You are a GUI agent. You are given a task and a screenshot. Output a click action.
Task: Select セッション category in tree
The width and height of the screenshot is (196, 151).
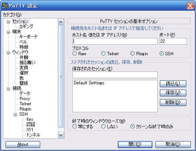pos(20,22)
